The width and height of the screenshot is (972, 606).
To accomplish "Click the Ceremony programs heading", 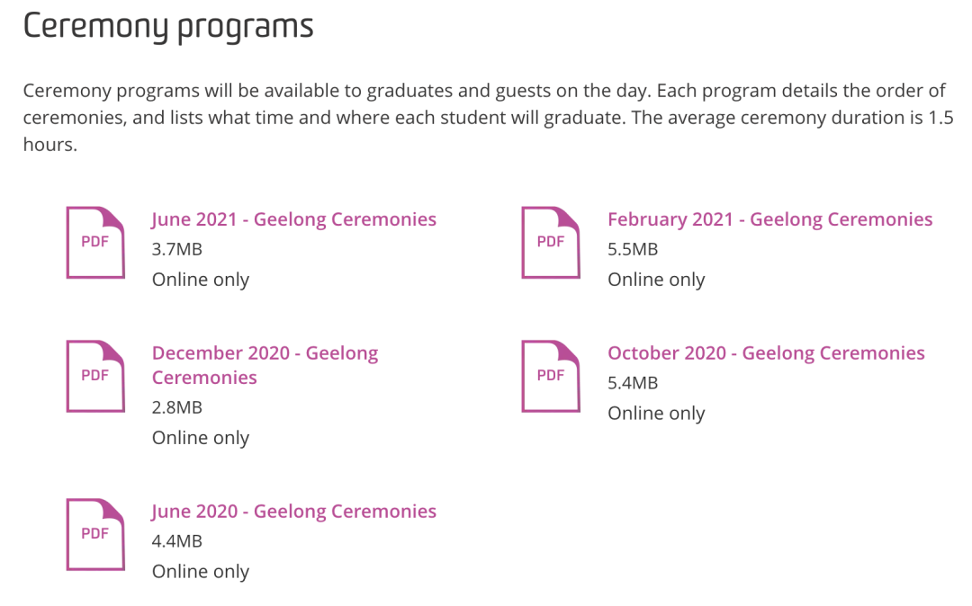I will coord(168,28).
